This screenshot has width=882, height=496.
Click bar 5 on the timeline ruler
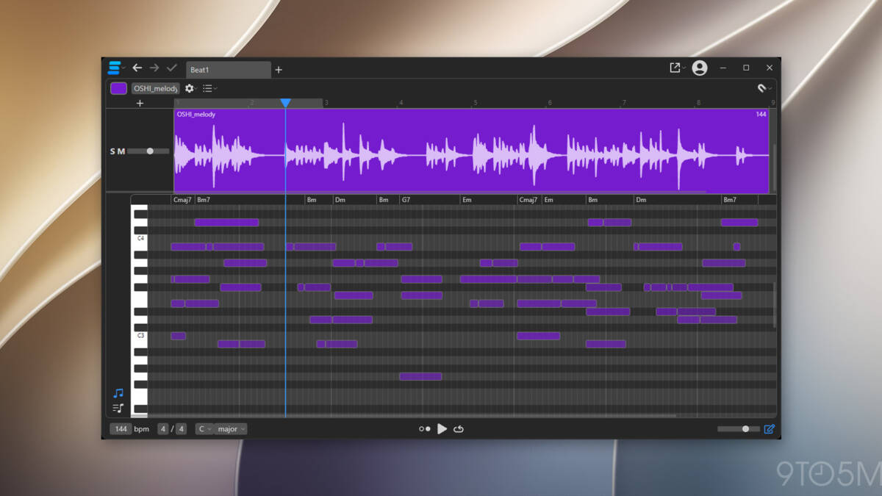[x=476, y=103]
